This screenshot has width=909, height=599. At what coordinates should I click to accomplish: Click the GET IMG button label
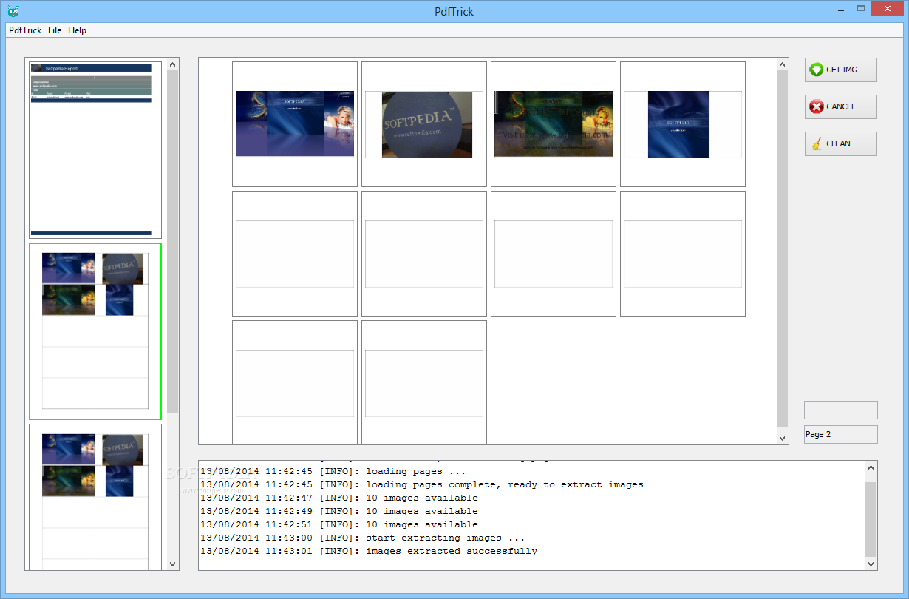click(842, 70)
